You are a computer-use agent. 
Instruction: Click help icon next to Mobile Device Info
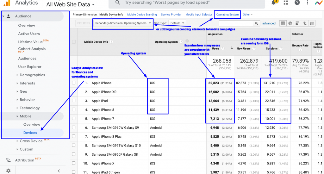[x=111, y=42]
